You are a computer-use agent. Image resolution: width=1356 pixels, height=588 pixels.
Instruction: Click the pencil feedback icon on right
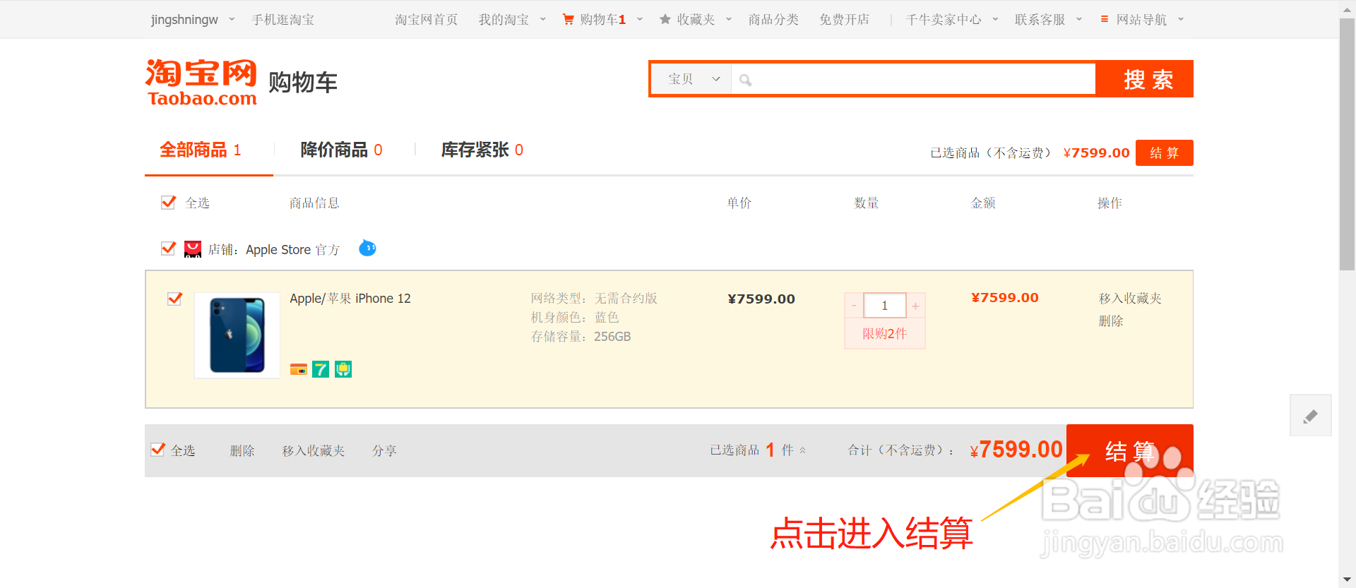[1311, 416]
